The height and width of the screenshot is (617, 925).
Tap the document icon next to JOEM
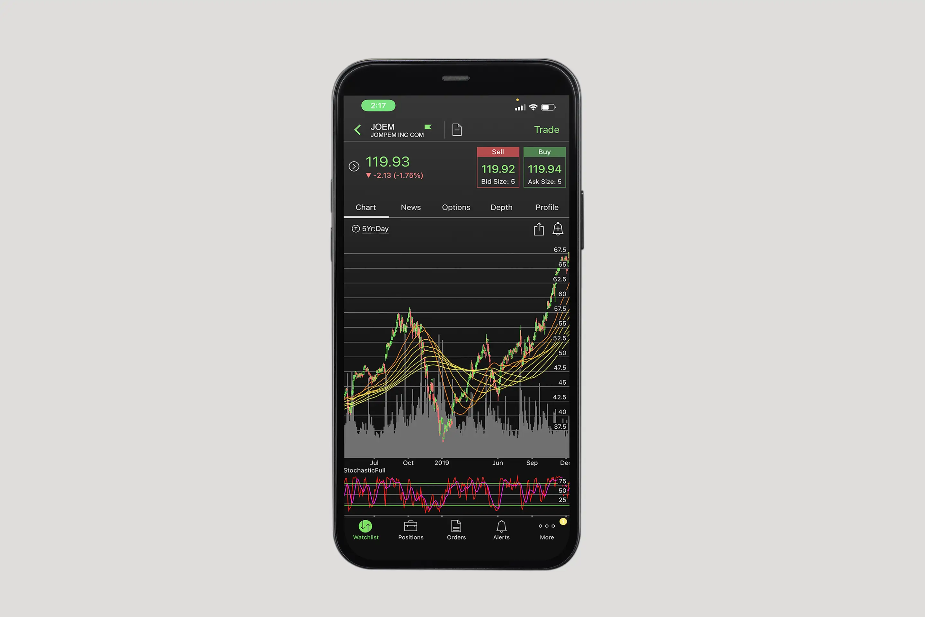[x=458, y=130]
